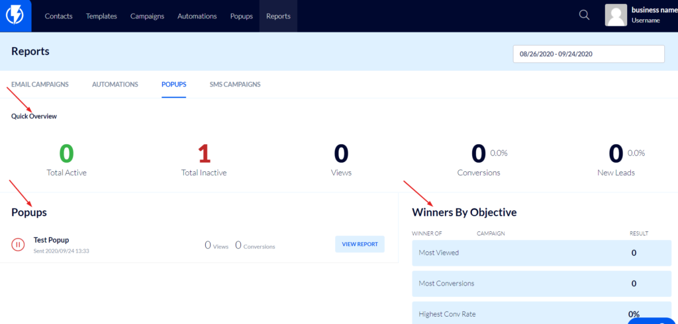
Task: Select Popups in the top navigation bar
Action: (242, 16)
